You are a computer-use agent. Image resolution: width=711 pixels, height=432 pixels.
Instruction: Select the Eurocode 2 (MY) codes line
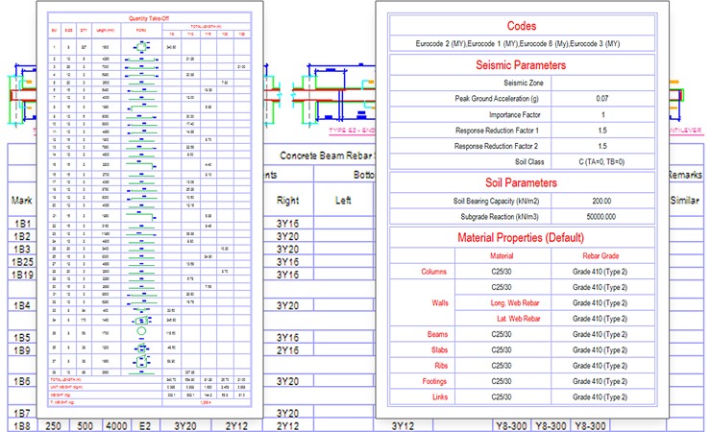tap(517, 44)
